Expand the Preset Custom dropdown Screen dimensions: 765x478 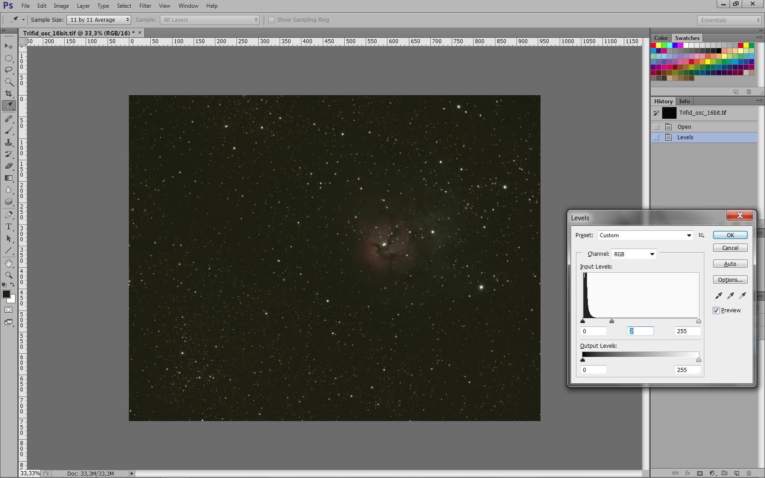(645, 235)
